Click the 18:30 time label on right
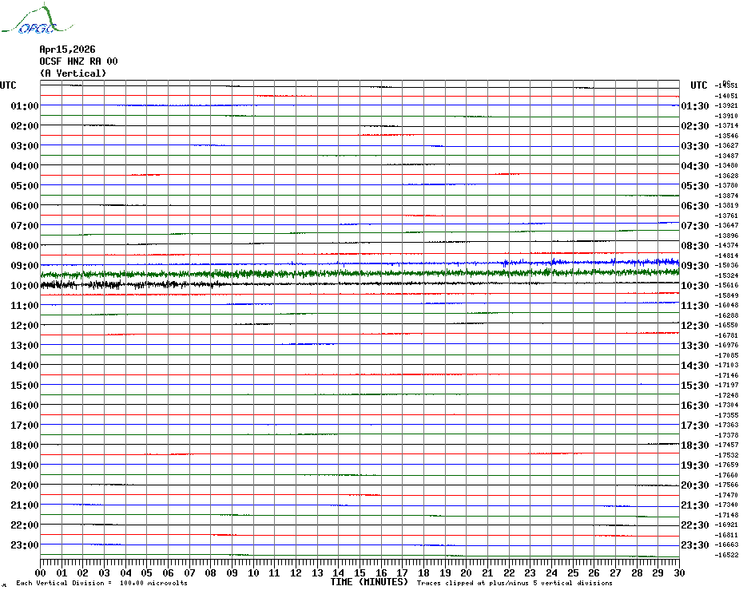This screenshot has width=743, height=594. point(695,445)
